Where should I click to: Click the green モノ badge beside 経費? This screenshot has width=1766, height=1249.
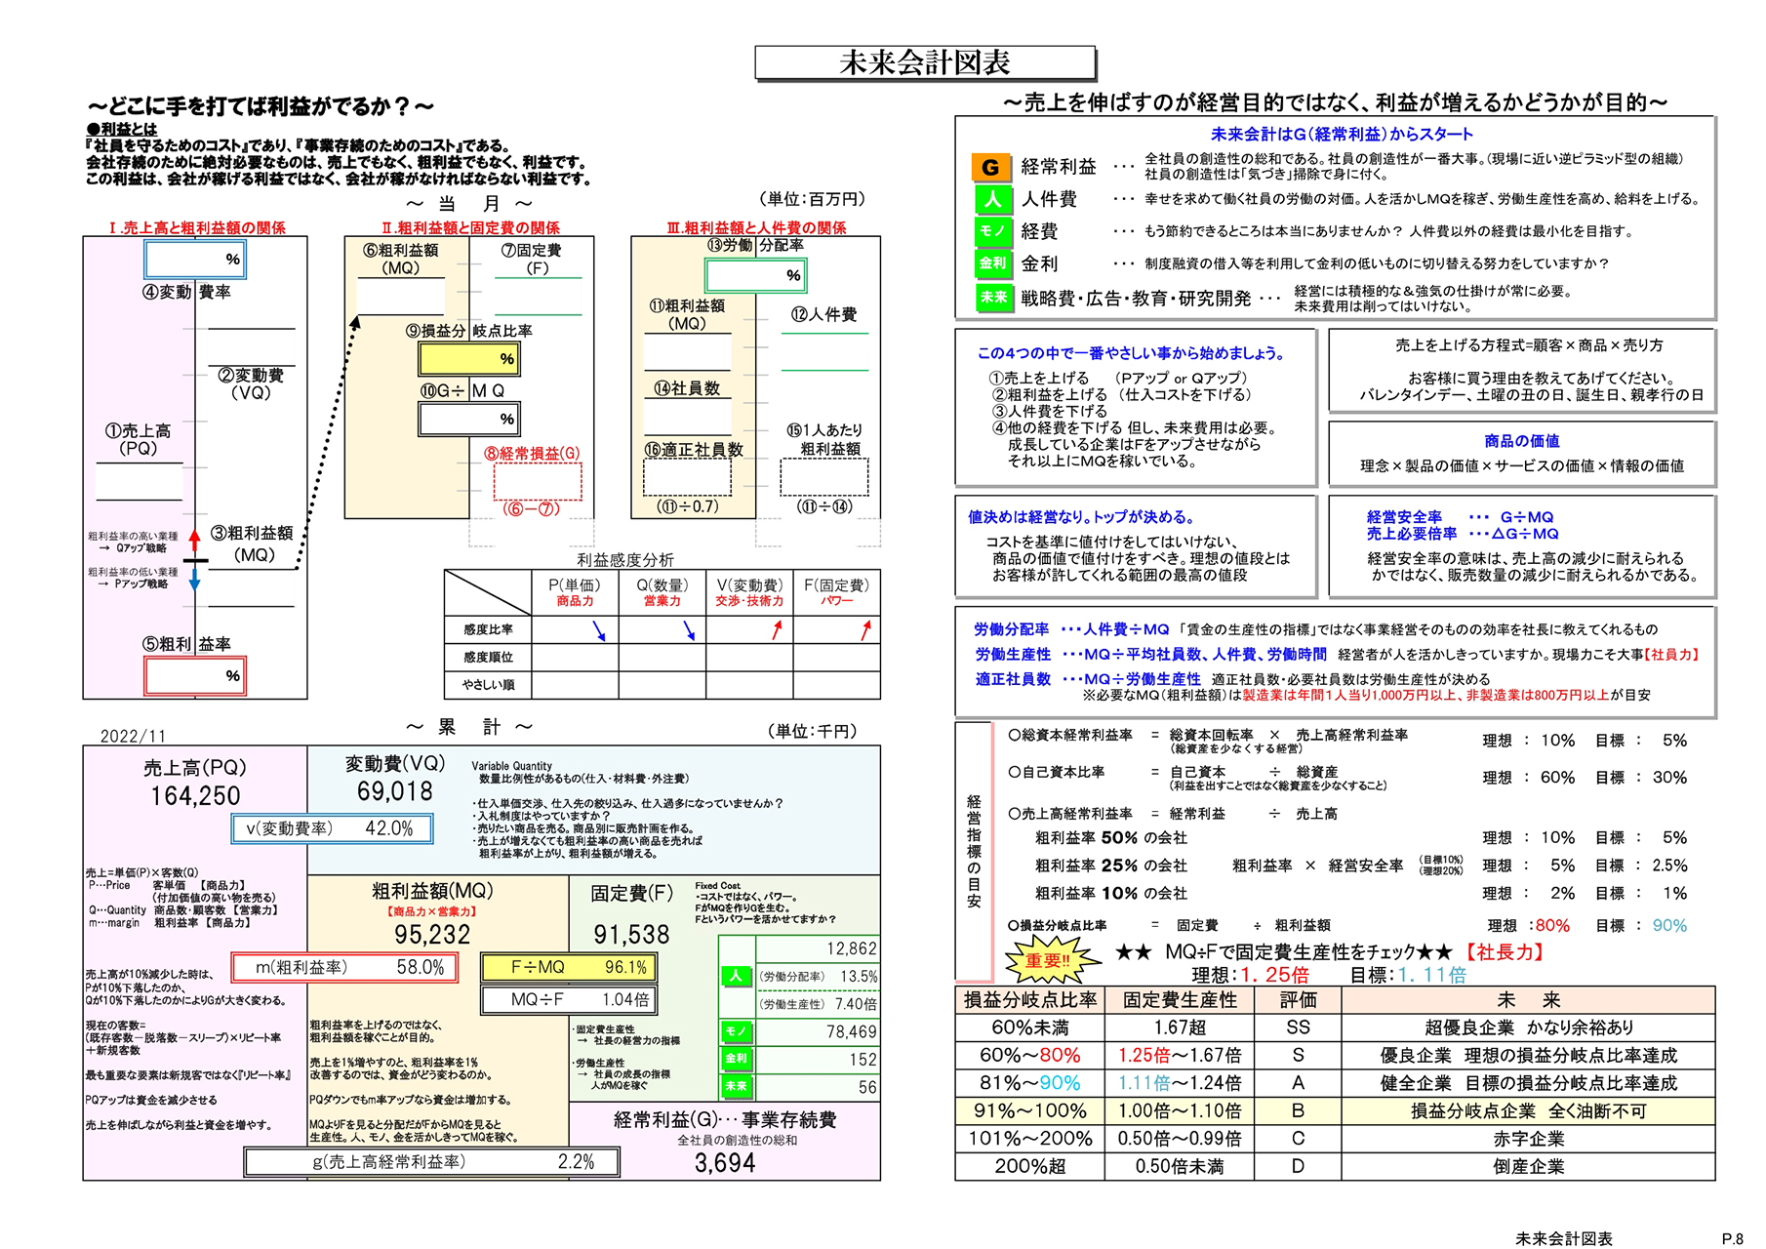991,231
